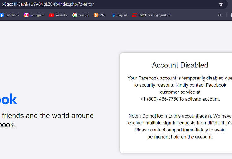
Task: Open the Google bookmark label
Action: (x=84, y=15)
